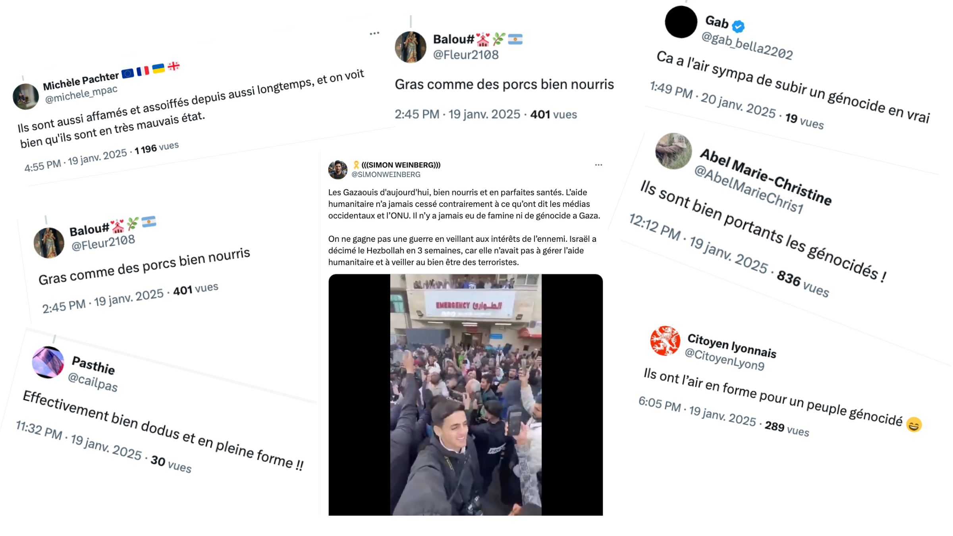Click the @cailpas username
The height and width of the screenshot is (536, 953).
(93, 382)
